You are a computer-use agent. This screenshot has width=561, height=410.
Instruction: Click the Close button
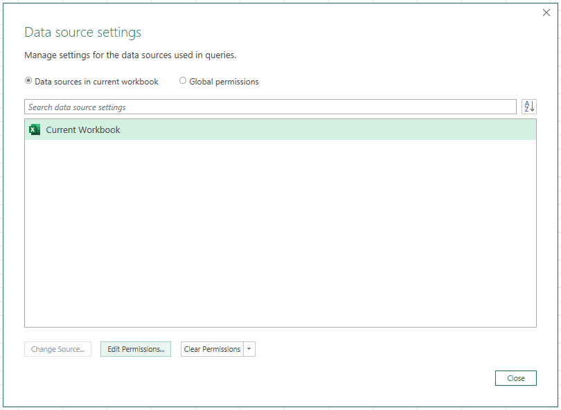pyautogui.click(x=515, y=378)
